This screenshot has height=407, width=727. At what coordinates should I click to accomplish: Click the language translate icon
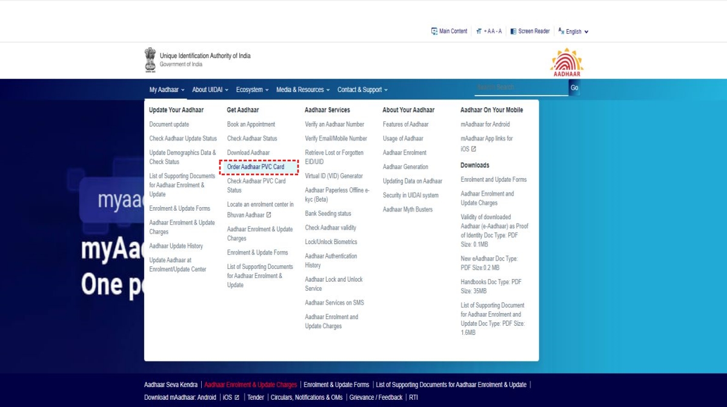(x=561, y=31)
